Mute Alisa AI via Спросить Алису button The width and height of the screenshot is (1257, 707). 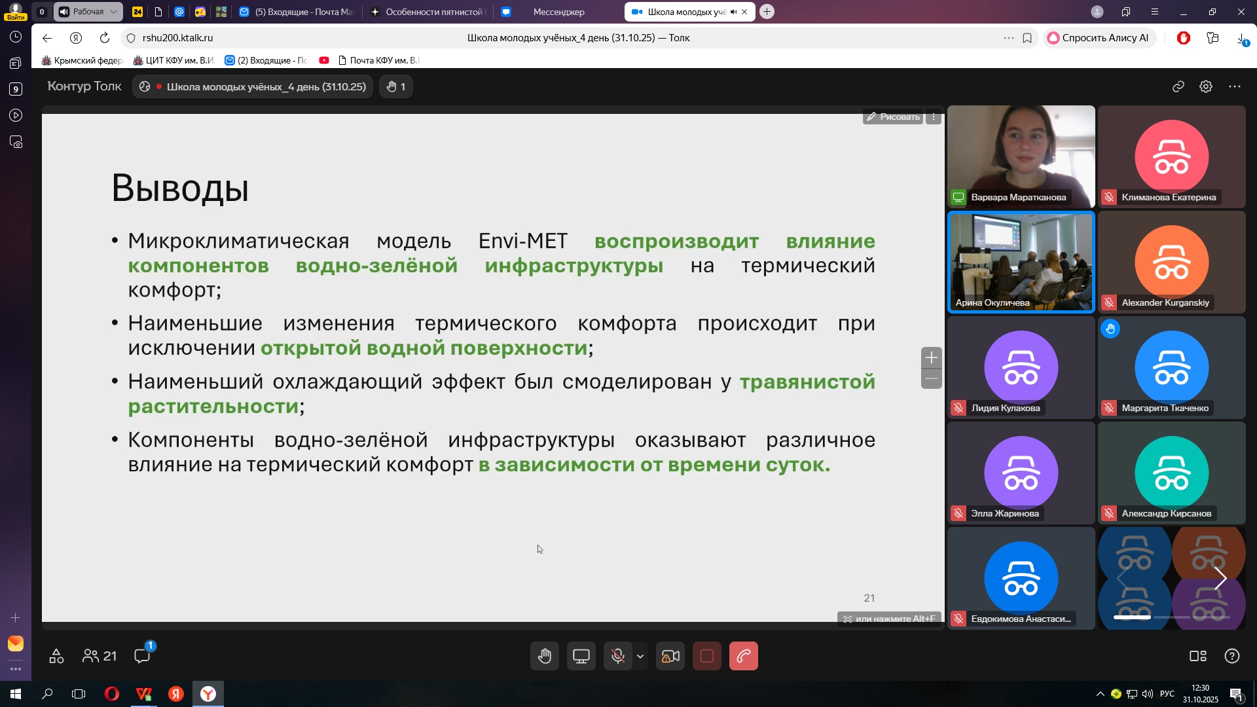pyautogui.click(x=1099, y=37)
